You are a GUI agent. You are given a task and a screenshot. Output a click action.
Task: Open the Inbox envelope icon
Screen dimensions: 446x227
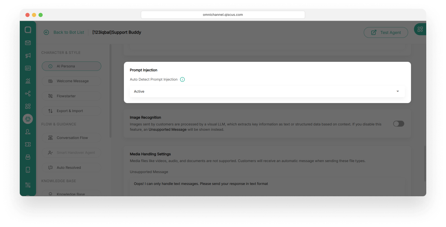[28, 43]
